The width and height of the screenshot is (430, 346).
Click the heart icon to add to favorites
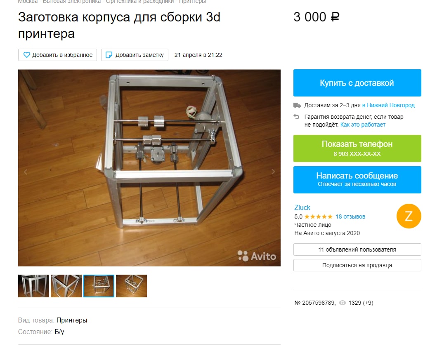tap(26, 55)
